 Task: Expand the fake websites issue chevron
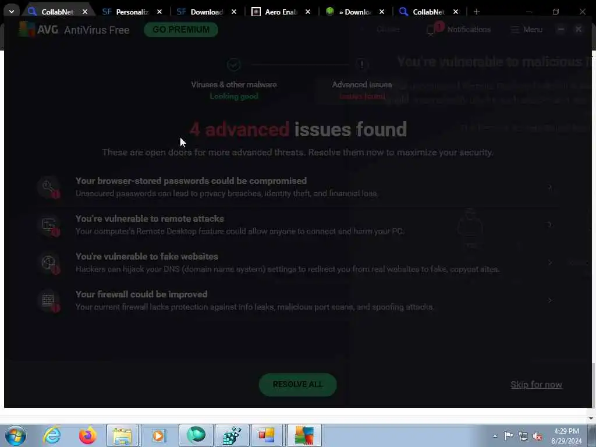[550, 262]
